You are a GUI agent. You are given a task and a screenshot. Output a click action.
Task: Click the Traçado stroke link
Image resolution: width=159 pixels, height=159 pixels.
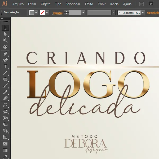pos(58,13)
